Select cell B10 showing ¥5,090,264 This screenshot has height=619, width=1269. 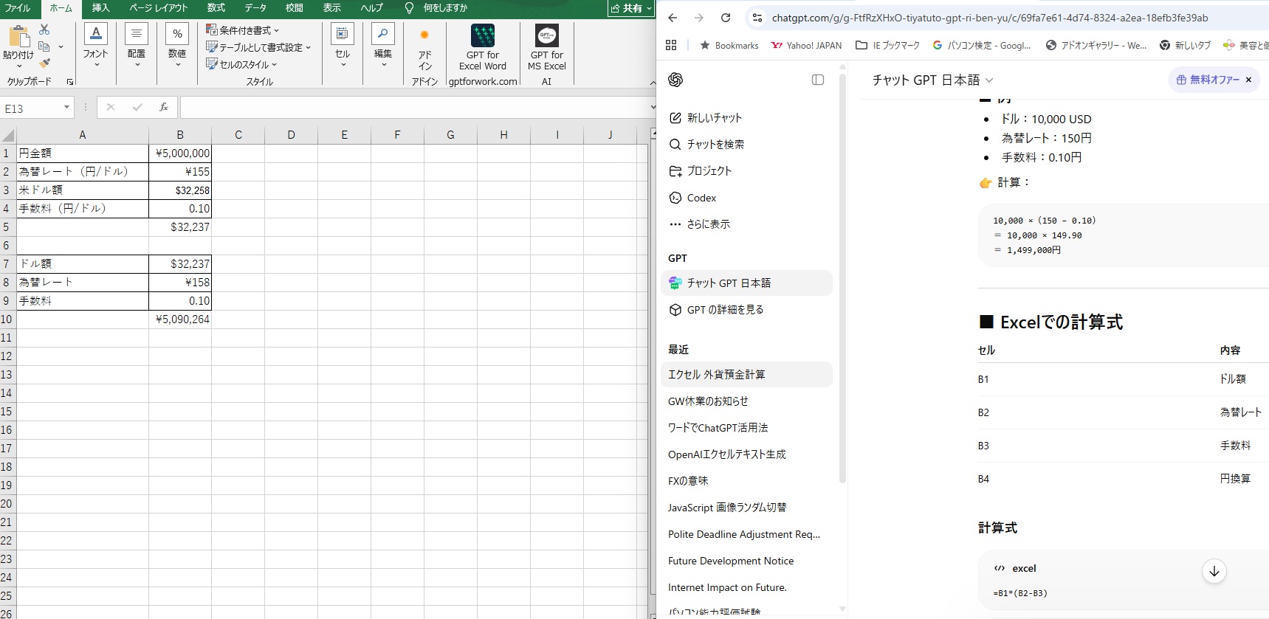tap(180, 319)
